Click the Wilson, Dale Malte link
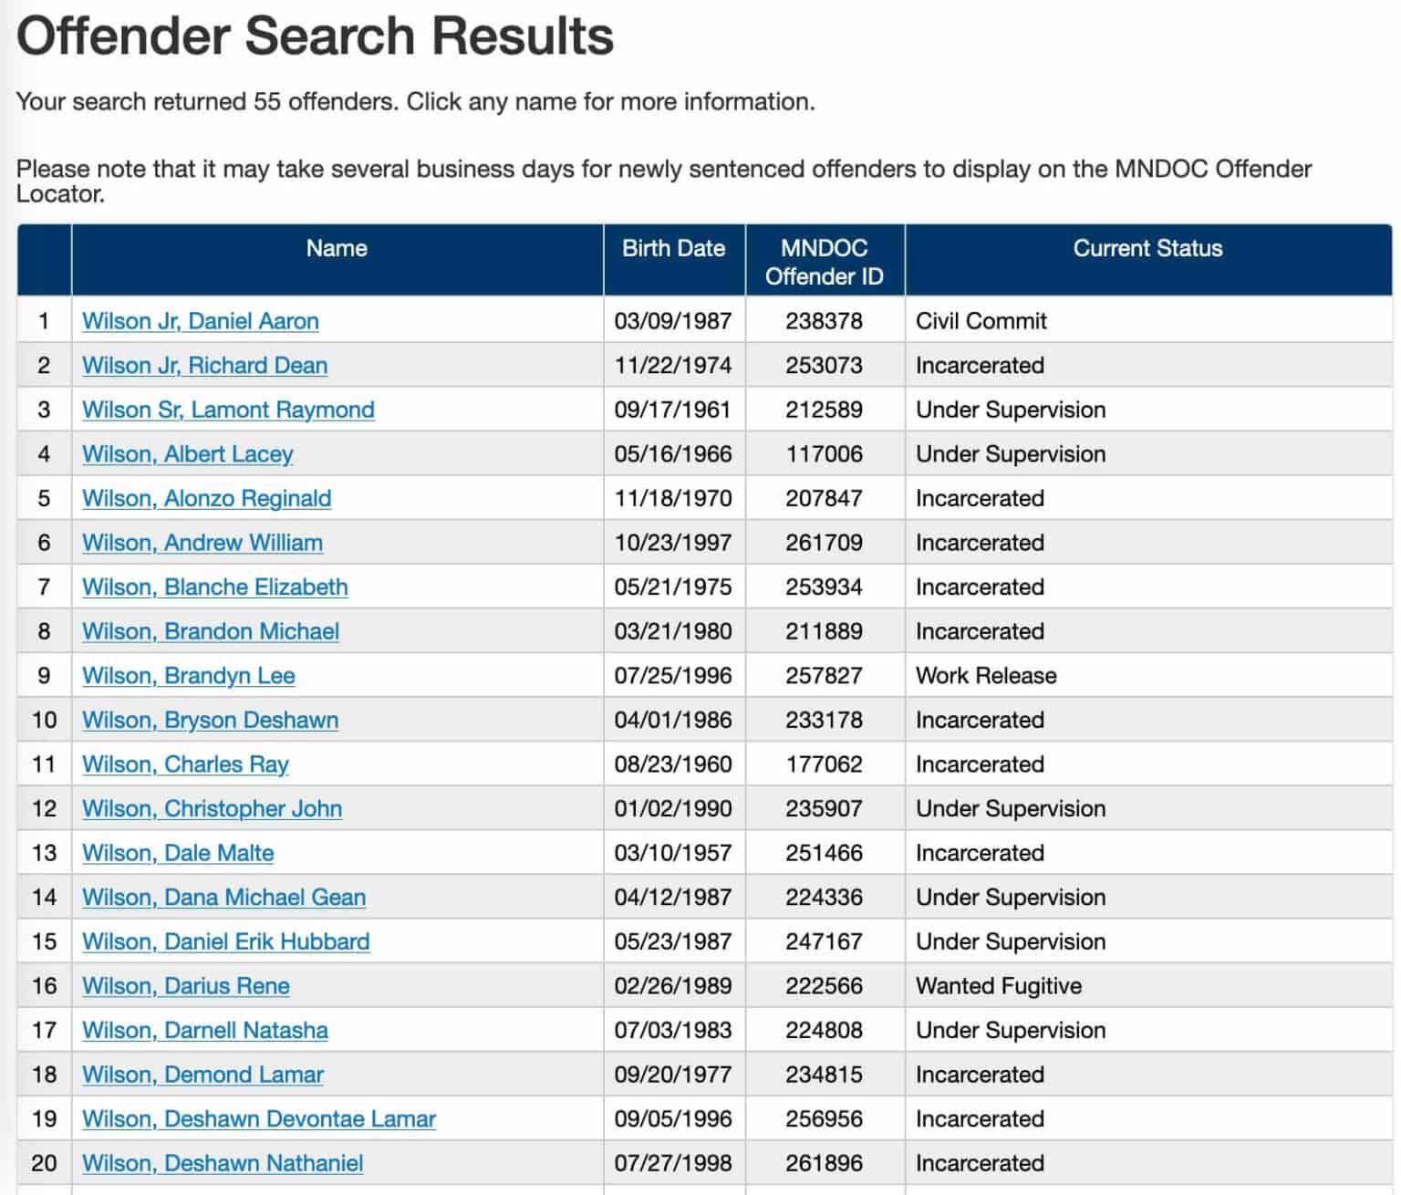The height and width of the screenshot is (1195, 1401). [x=178, y=852]
